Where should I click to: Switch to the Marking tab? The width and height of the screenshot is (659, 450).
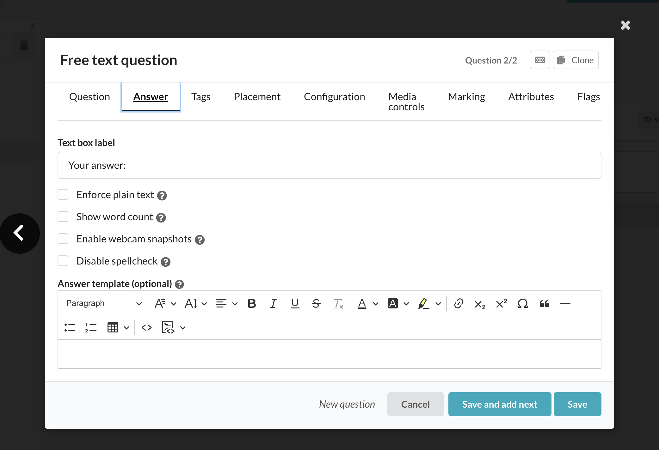pos(466,97)
